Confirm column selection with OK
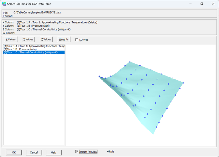The width and height of the screenshot is (219, 157). pos(14,152)
